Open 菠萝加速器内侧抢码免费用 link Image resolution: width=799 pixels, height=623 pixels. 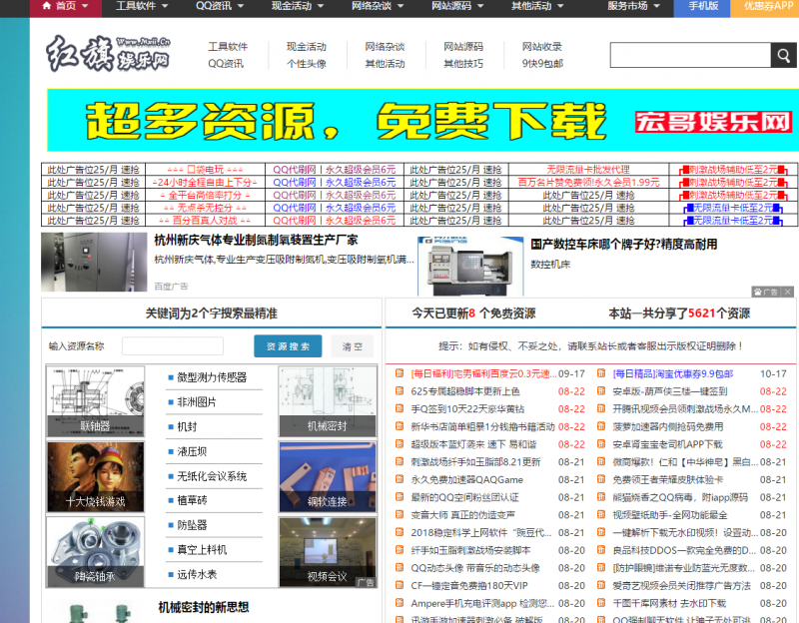click(x=667, y=427)
